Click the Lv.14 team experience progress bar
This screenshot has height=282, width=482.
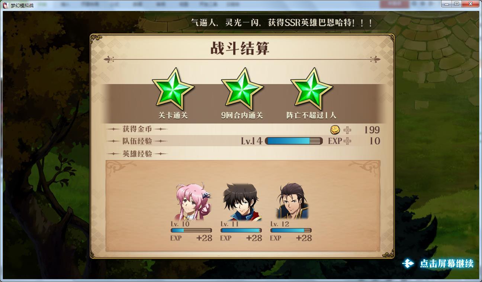[x=294, y=141]
